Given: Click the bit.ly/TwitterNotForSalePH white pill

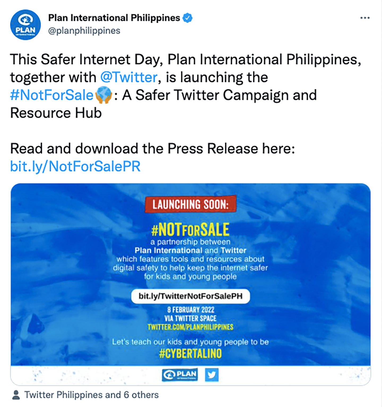Looking at the screenshot, I should pyautogui.click(x=190, y=296).
